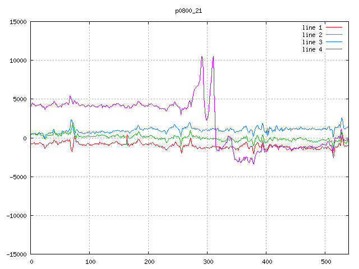Click the first purple peak near x=290
Viewport: 359px width, 269px height.
pyautogui.click(x=202, y=57)
